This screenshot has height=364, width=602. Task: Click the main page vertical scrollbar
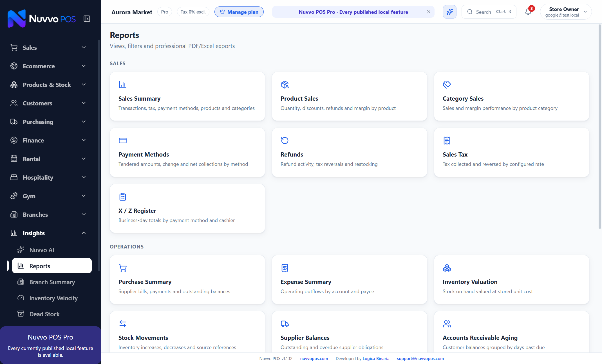pyautogui.click(x=600, y=126)
